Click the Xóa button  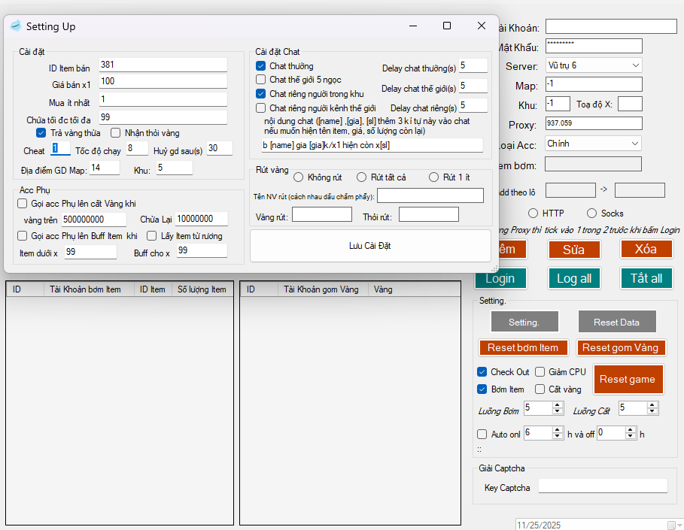point(646,250)
